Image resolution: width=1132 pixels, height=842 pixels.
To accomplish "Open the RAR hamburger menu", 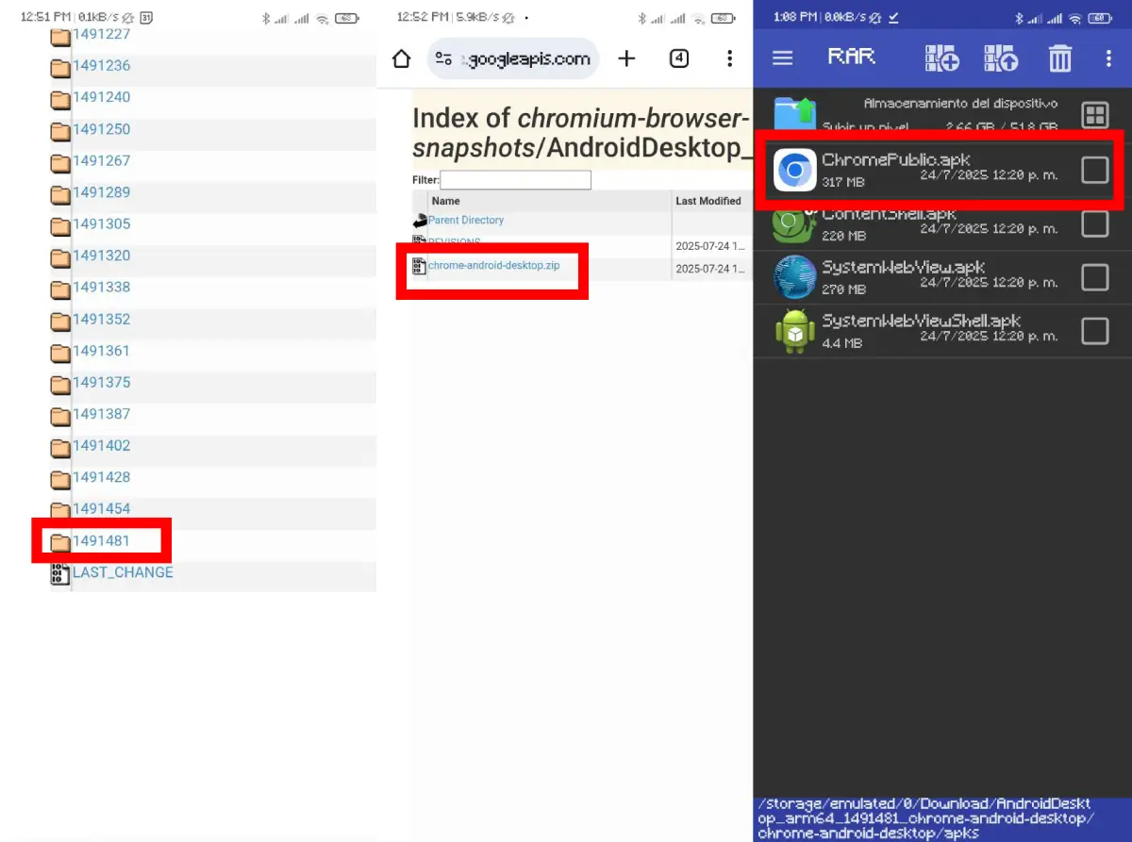I will [782, 58].
